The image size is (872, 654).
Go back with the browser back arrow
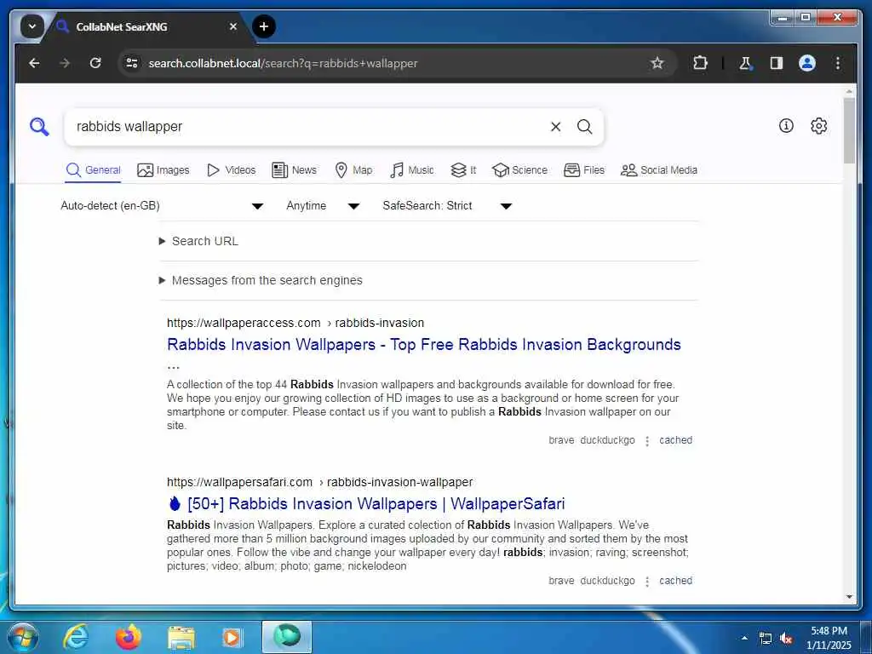[34, 63]
